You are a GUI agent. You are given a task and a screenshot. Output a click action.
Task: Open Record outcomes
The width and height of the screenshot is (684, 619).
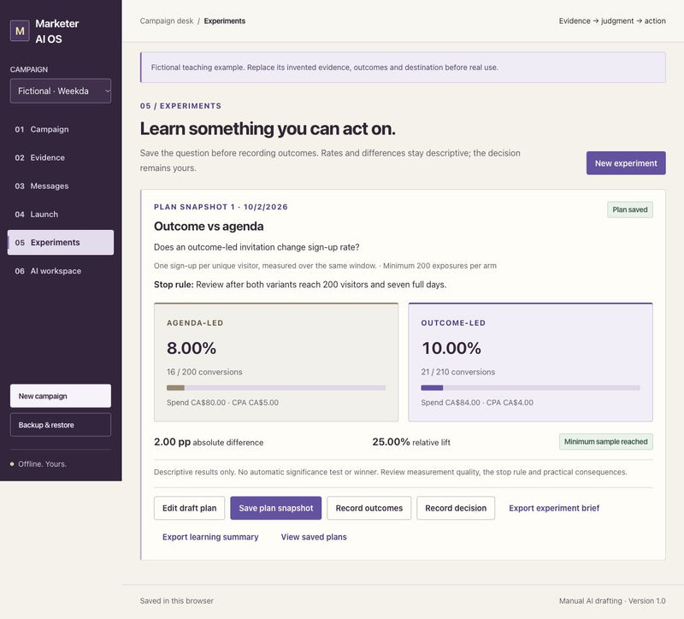click(x=369, y=508)
